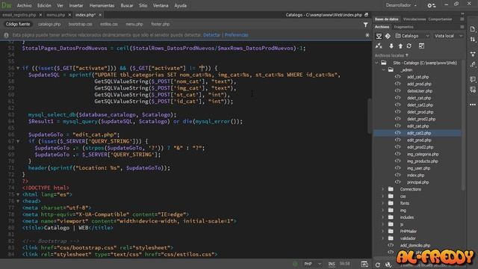Screen dimensions: 478x269
Task: Expand the Connections folder
Action: 383,189
